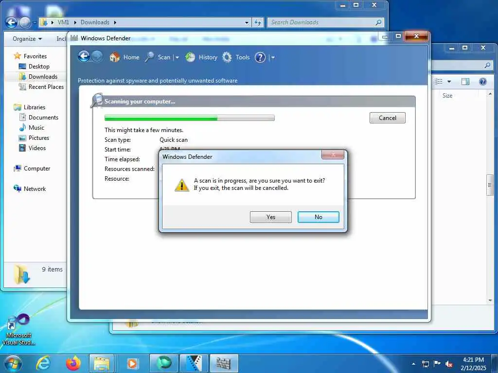
Task: Go forward in Windows Defender
Action: (97, 57)
